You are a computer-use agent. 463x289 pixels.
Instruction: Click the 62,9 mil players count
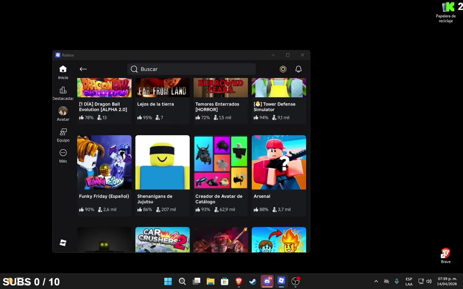coord(224,210)
